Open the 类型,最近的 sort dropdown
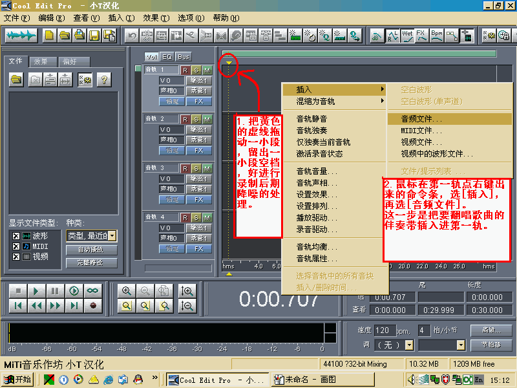This screenshot has width=517, height=388. point(112,235)
